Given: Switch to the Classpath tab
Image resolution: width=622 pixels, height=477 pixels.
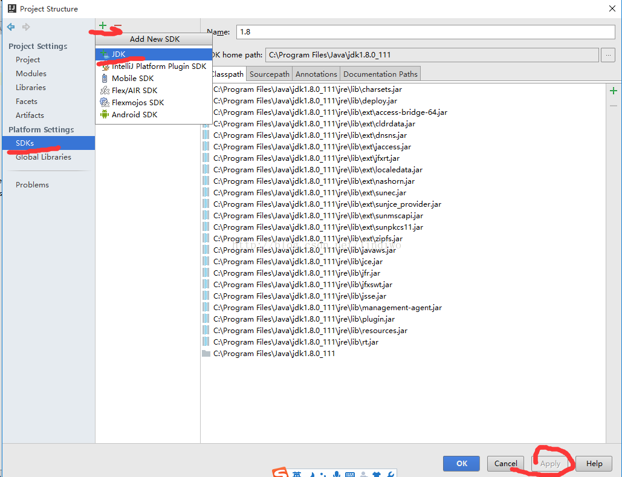Looking at the screenshot, I should 228,74.
